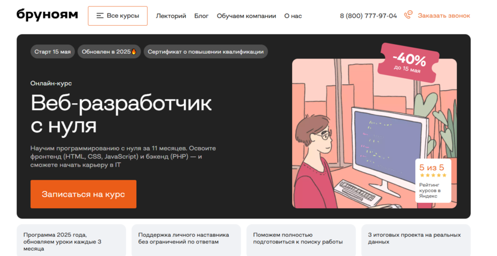Click the five star rating icons
This screenshot has height=256, width=497.
click(433, 175)
